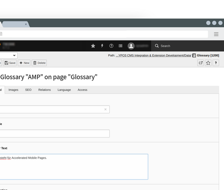Image resolution: width=224 pixels, height=190 pixels.
Task: Switch to the Access tab
Action: [x=82, y=90]
